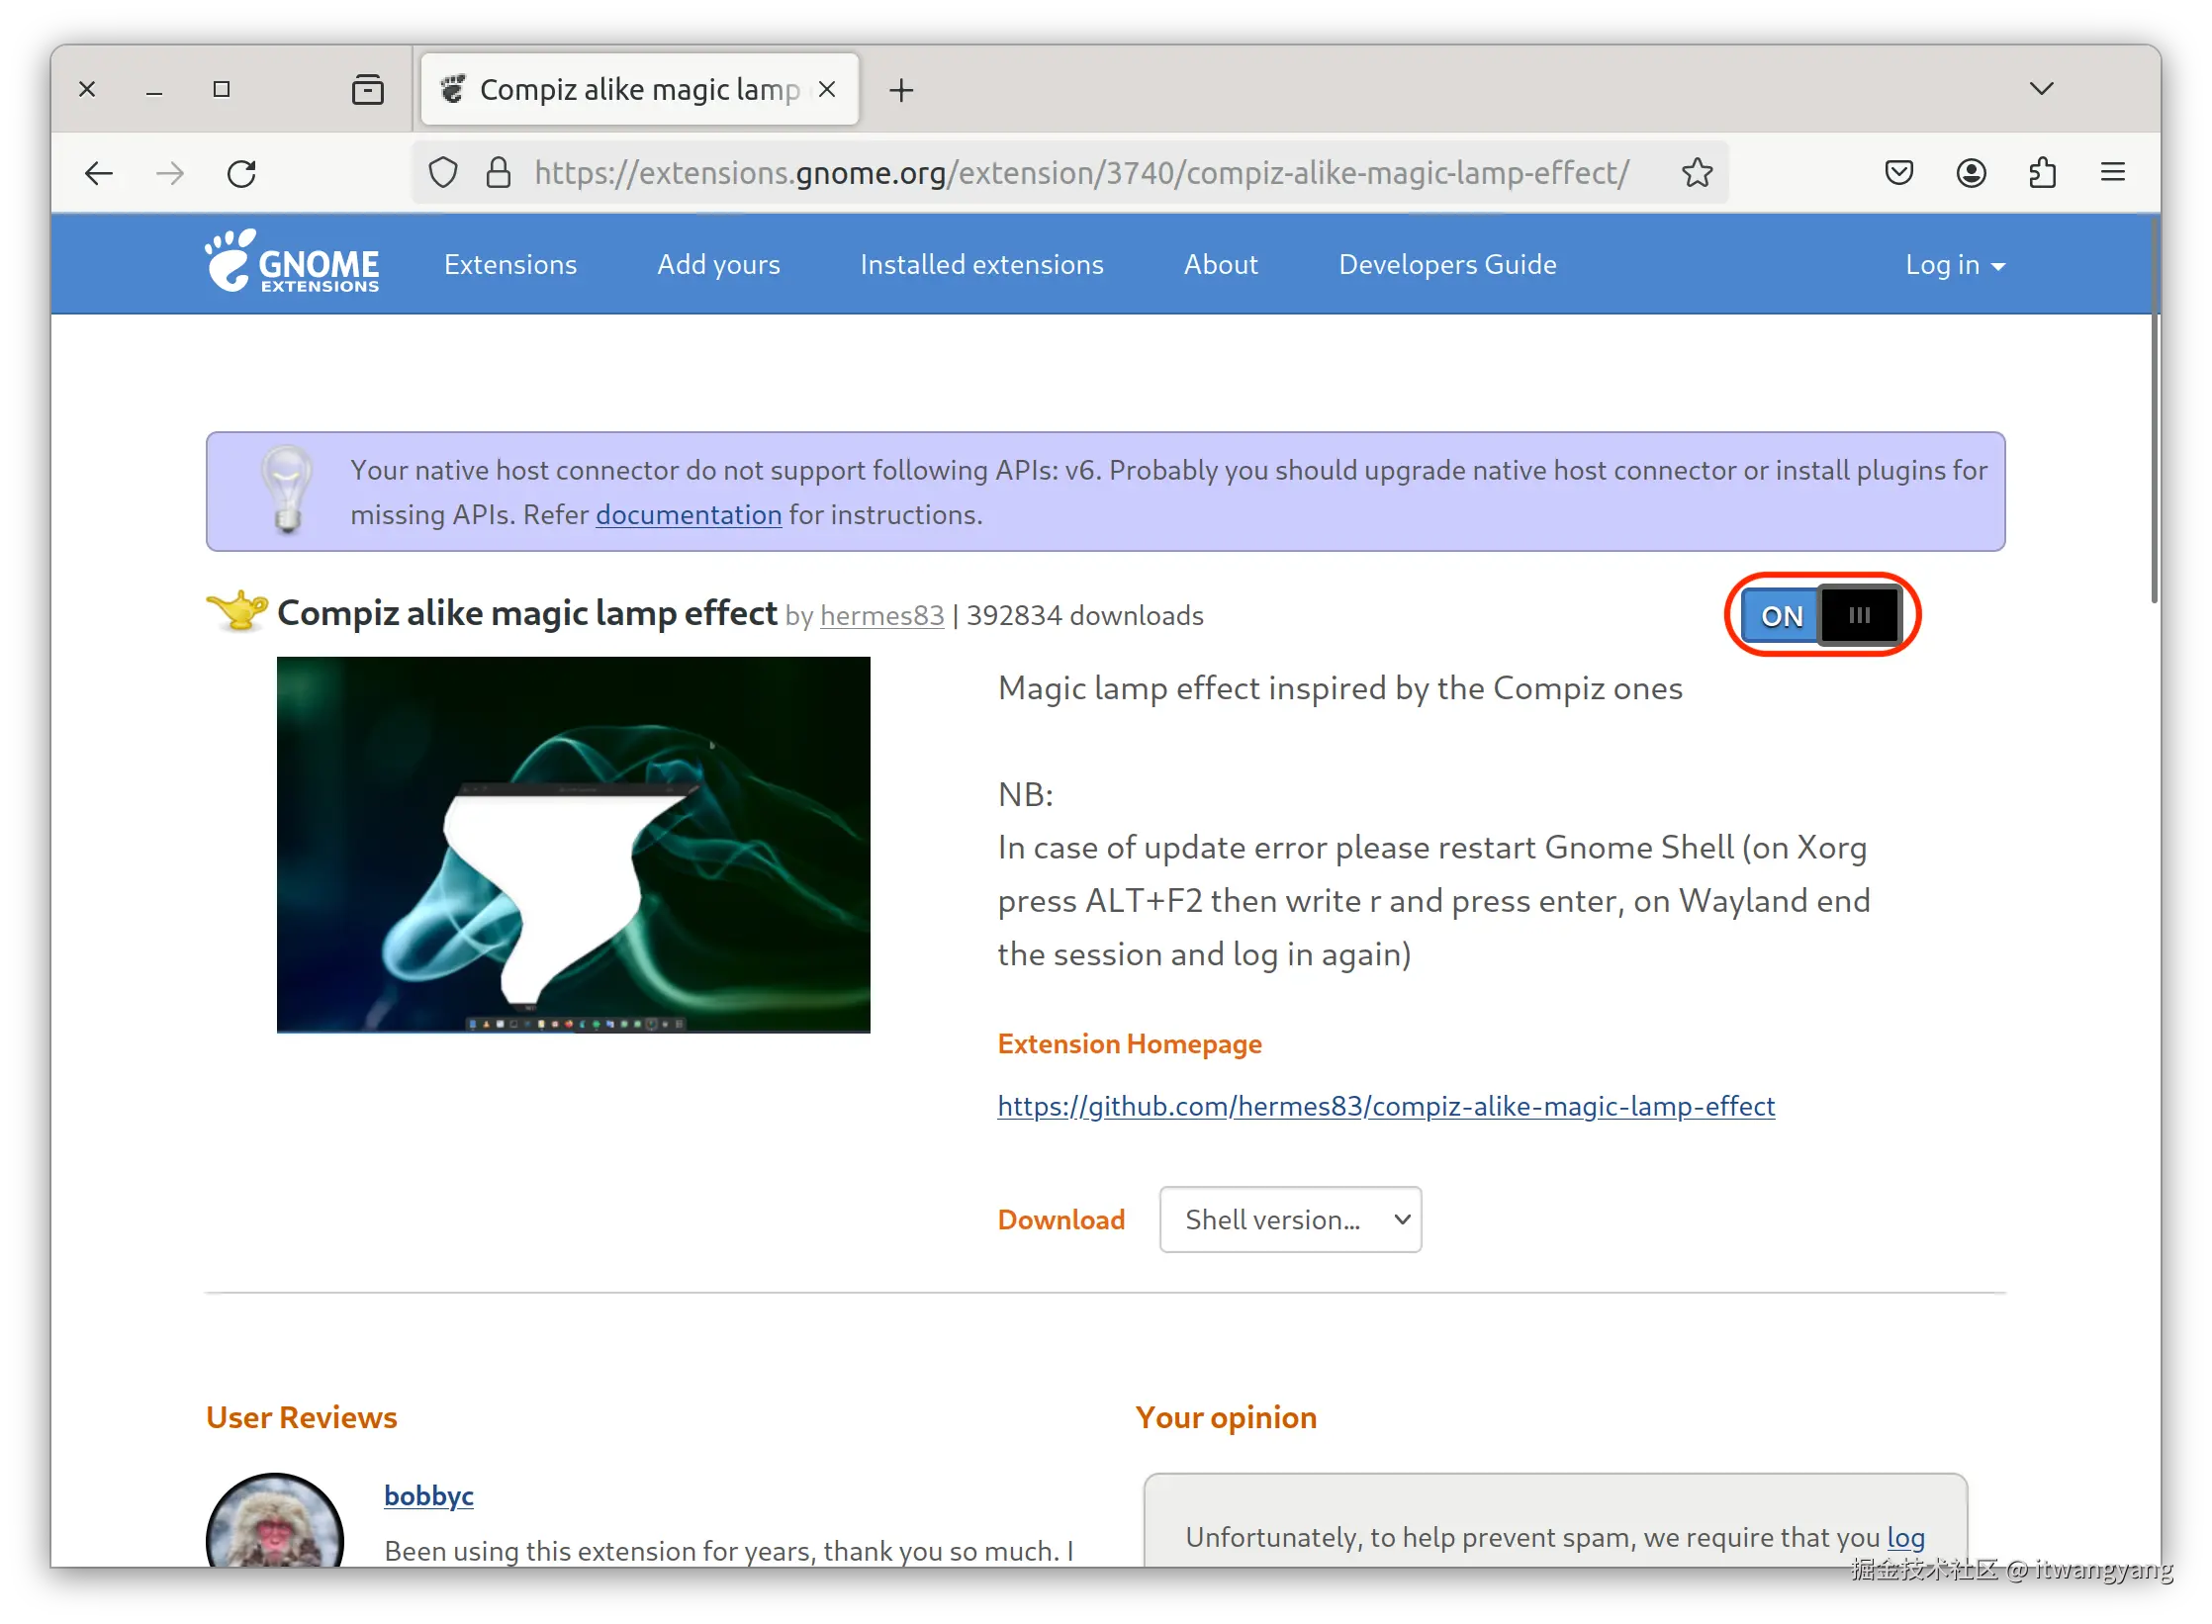This screenshot has height=1624, width=2212.
Task: Go to Installed extensions in navbar
Action: [981, 265]
